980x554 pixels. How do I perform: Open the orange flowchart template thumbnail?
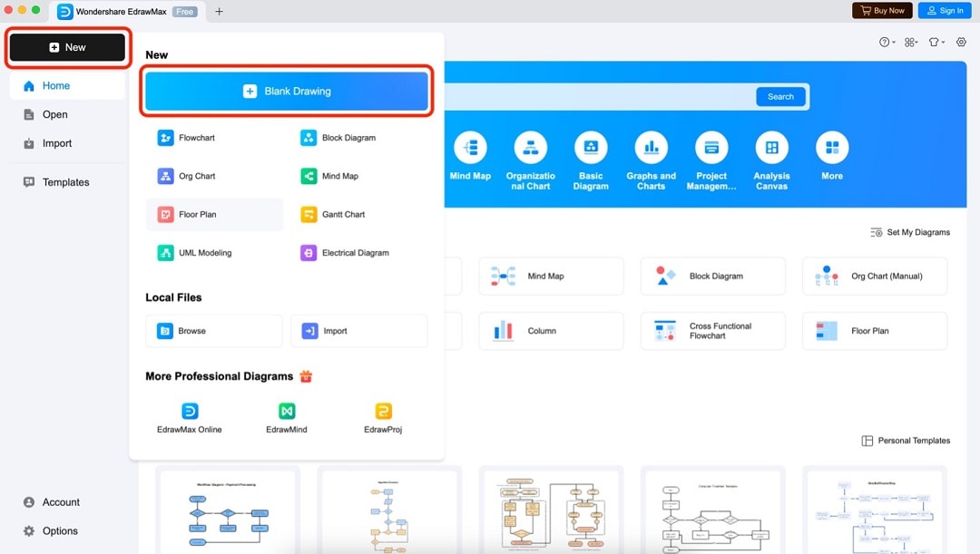[552, 511]
